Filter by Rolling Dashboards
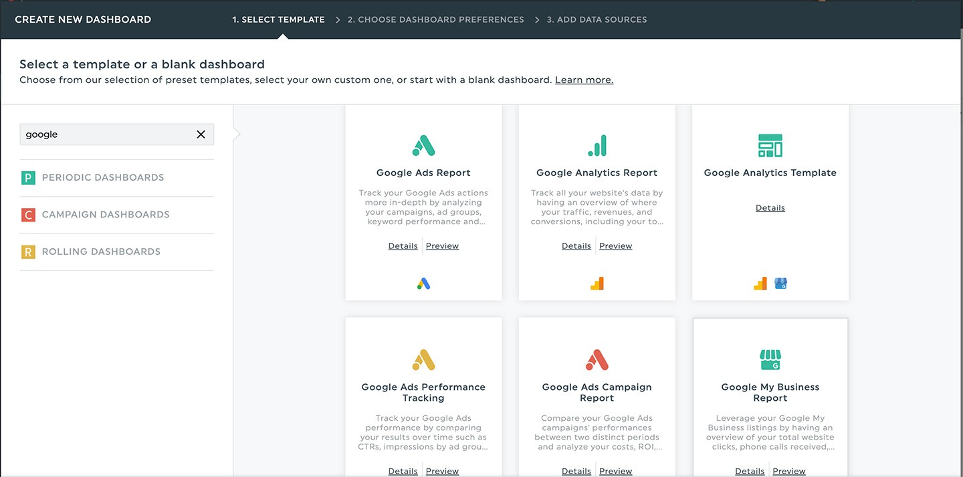 click(101, 252)
